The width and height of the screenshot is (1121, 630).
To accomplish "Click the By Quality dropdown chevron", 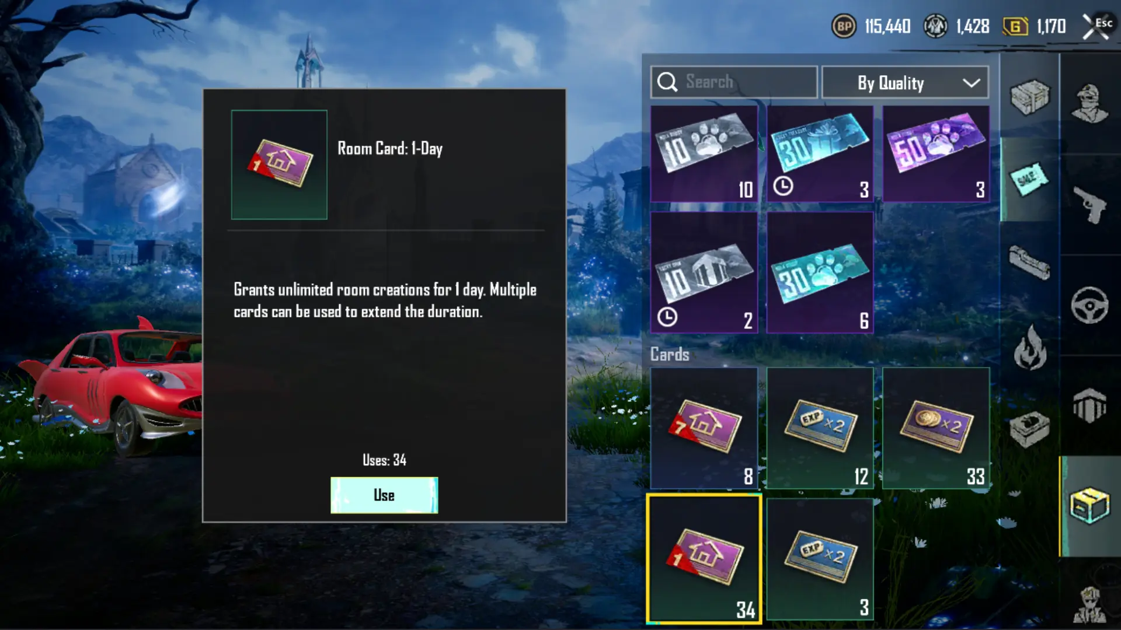I will click(x=972, y=83).
